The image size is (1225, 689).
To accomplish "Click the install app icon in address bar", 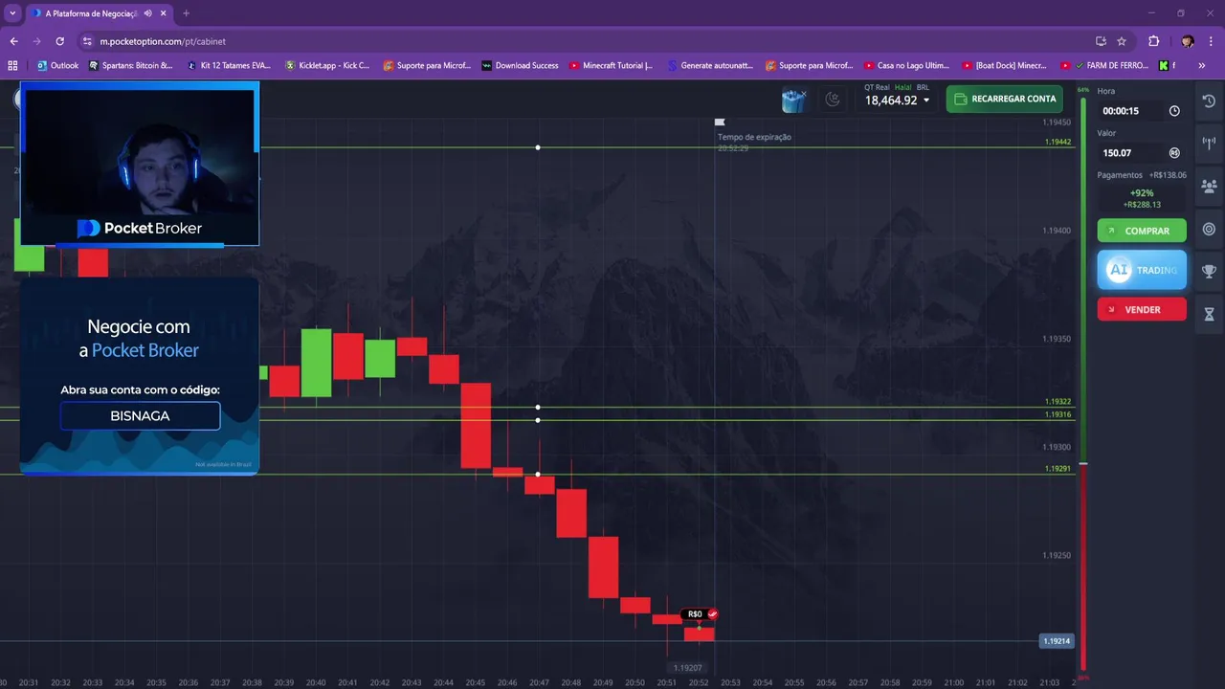I will pyautogui.click(x=1101, y=41).
